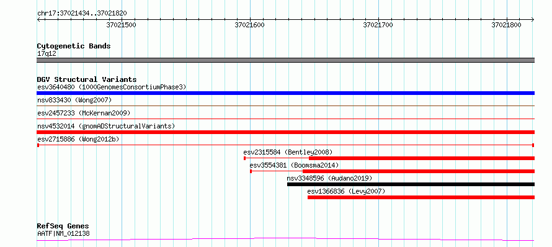
Task: Click the nsv3348596 black variant bar
Action: (411, 184)
